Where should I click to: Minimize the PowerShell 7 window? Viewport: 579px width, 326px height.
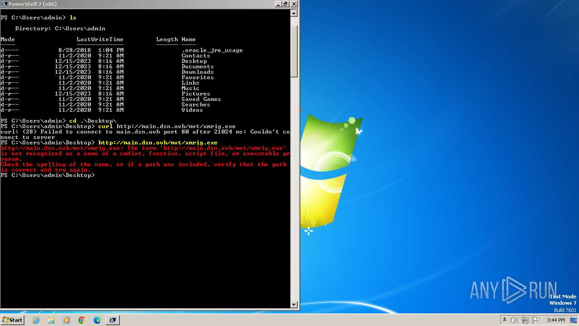click(x=278, y=4)
